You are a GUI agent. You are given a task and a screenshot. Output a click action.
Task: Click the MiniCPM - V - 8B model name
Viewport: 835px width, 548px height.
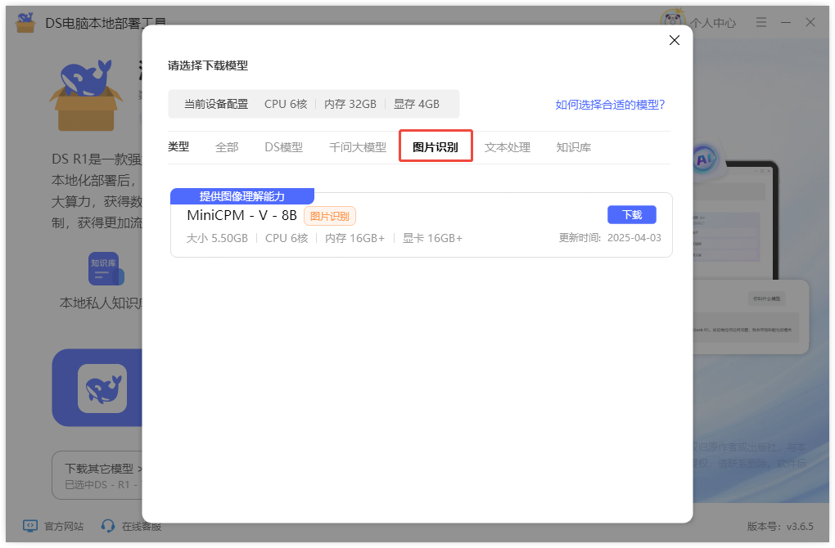(241, 215)
